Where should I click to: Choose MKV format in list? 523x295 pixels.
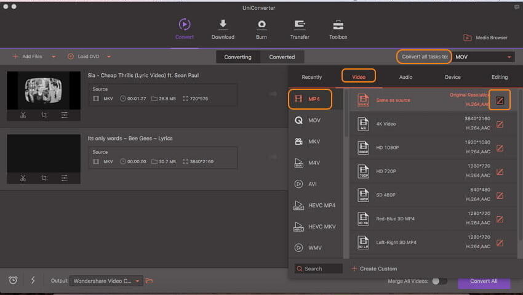[315, 142]
